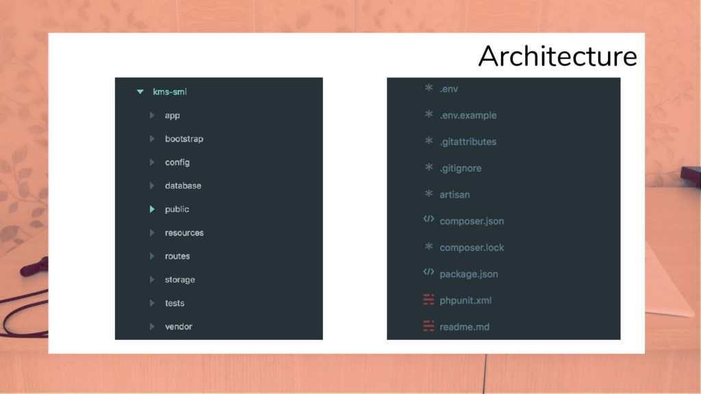Select the routes folder label
The height and width of the screenshot is (394, 701).
177,256
